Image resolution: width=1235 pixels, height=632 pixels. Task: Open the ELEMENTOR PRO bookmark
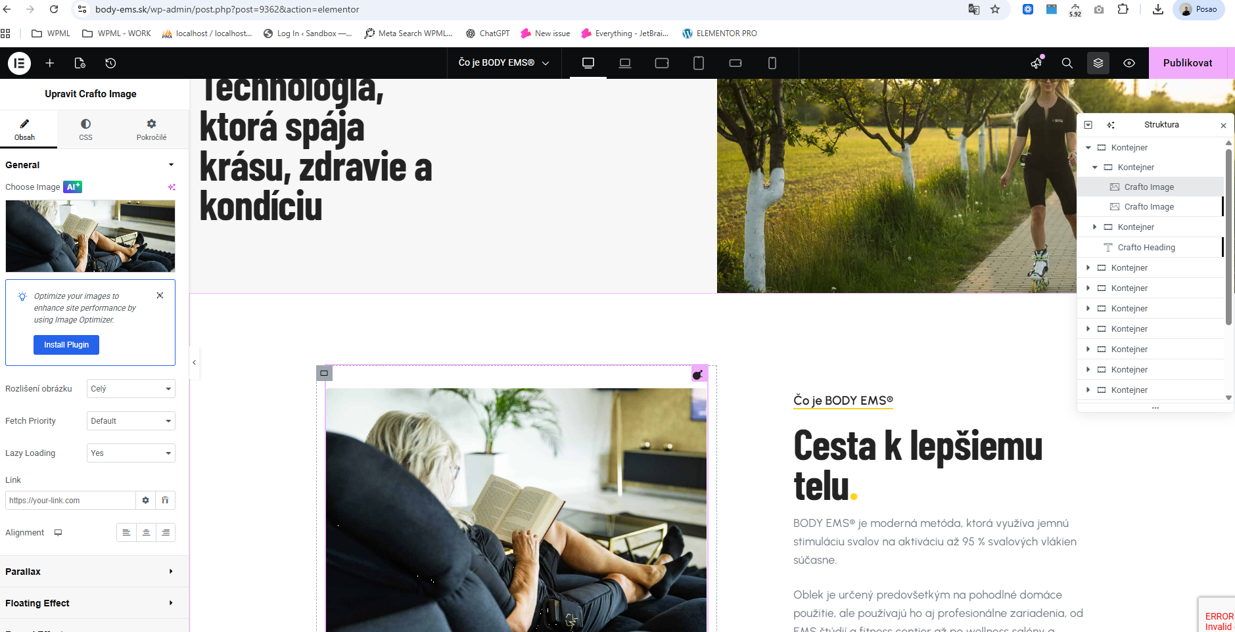click(x=720, y=34)
